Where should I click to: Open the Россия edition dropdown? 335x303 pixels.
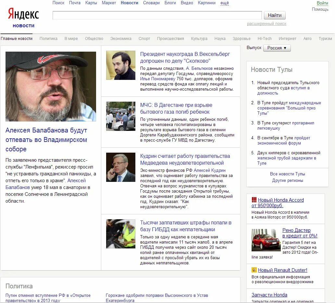coord(277,48)
